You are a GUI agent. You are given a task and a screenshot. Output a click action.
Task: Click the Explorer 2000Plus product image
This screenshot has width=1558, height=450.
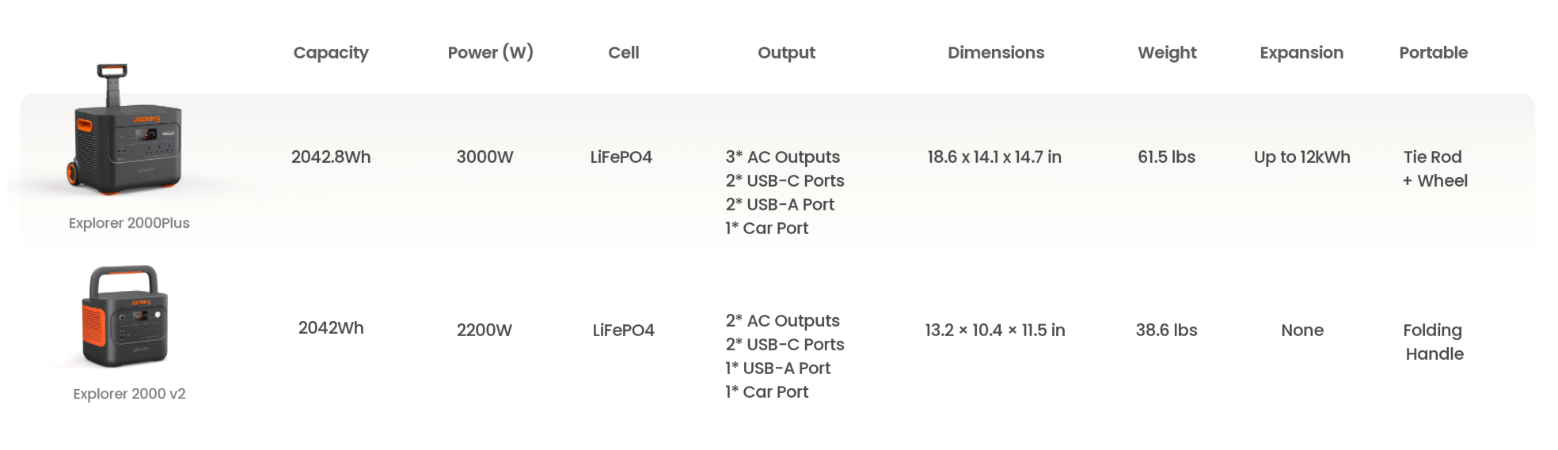click(x=127, y=130)
